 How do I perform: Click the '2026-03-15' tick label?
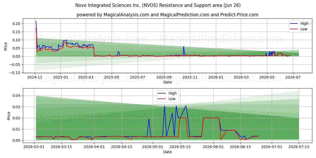[x=61, y=147]
